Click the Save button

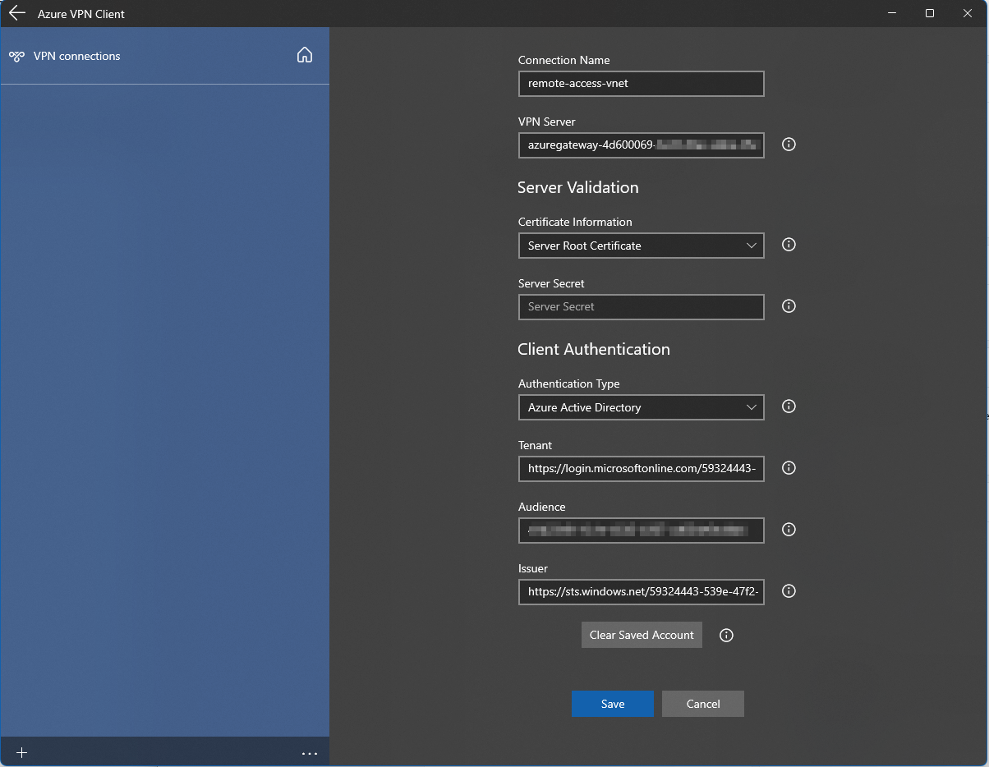click(613, 704)
